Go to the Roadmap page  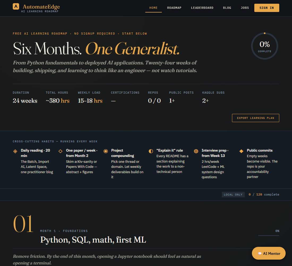coord(174,8)
